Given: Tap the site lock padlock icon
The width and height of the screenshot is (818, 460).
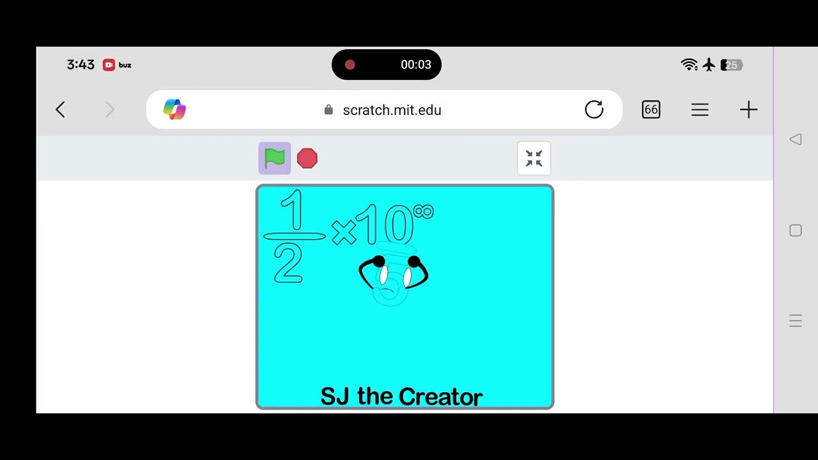Looking at the screenshot, I should click(328, 110).
